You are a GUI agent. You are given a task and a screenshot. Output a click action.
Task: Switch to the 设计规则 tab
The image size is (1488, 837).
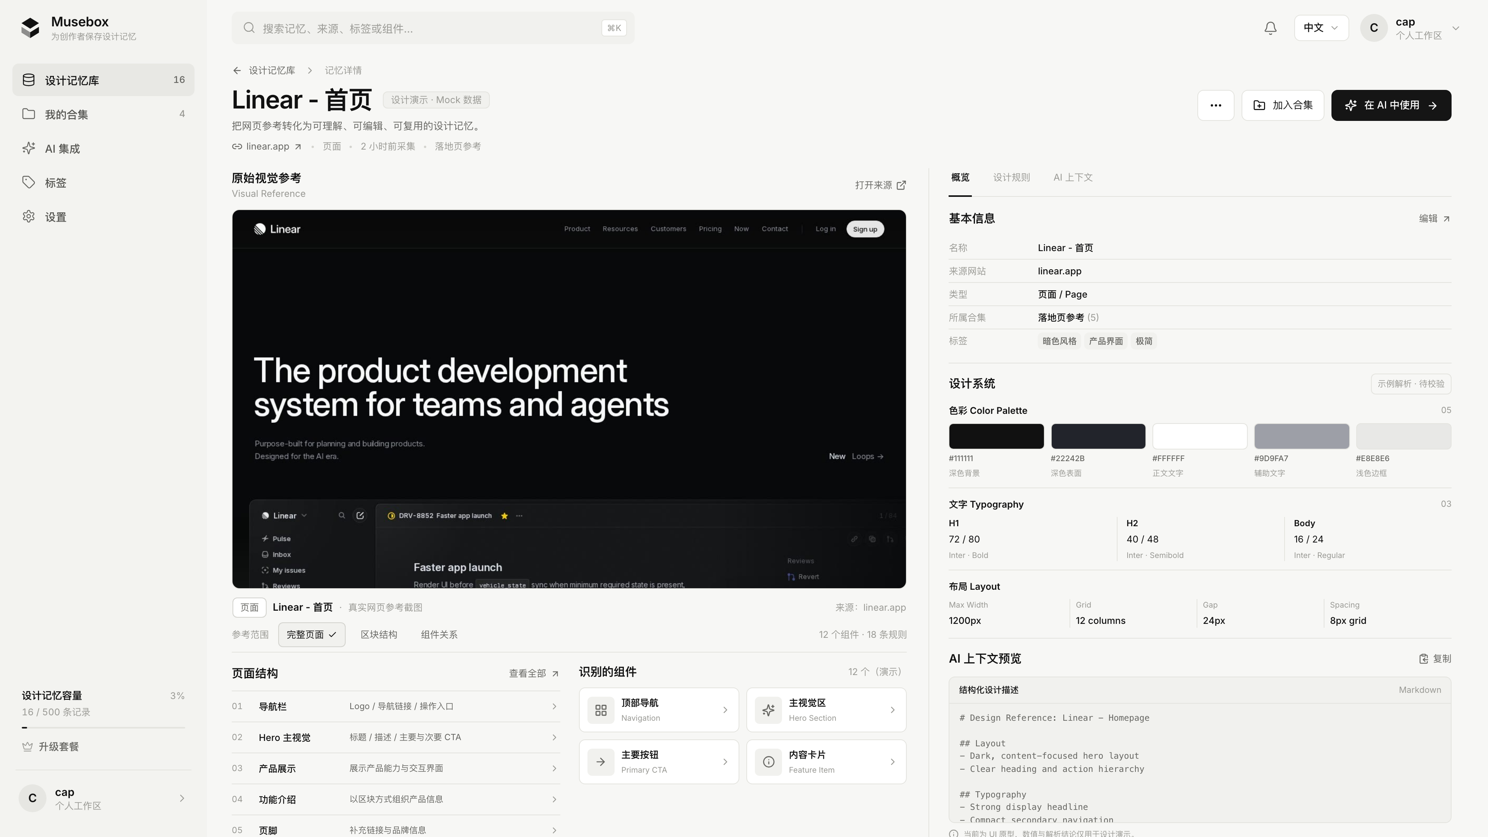(x=1011, y=177)
